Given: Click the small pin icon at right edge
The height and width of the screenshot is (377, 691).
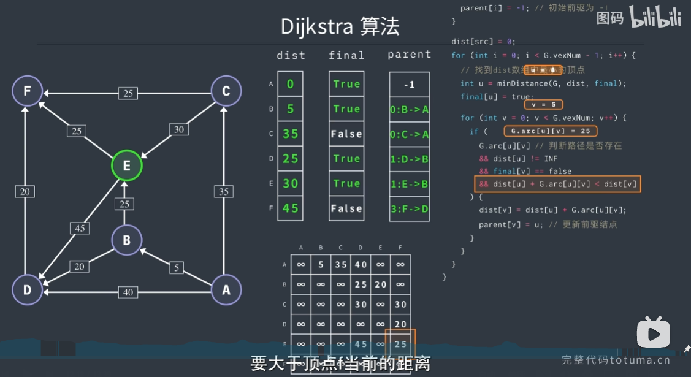Looking at the screenshot, I should (x=687, y=349).
